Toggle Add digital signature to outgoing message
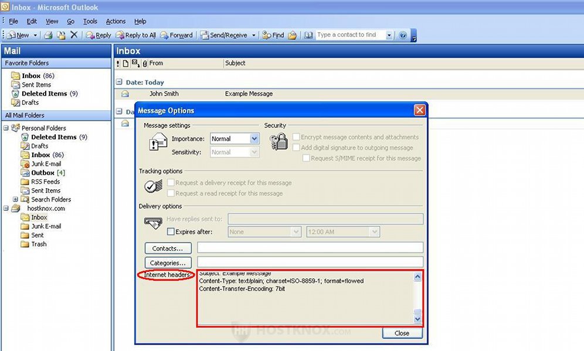Image resolution: width=584 pixels, height=351 pixels. point(296,148)
